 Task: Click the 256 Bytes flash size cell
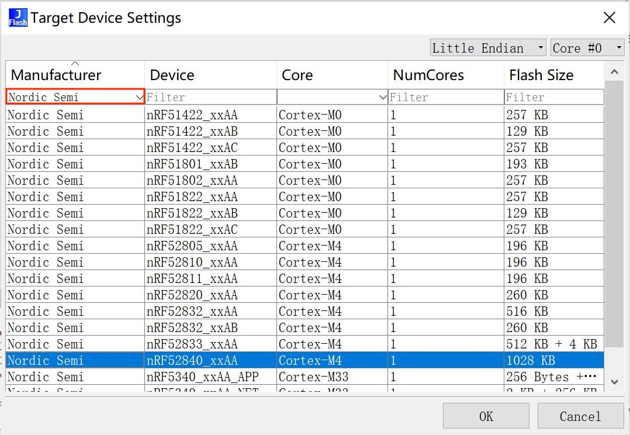(x=554, y=377)
